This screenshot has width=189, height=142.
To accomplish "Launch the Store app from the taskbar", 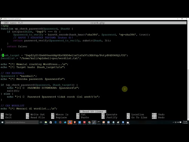I will [50, 122].
